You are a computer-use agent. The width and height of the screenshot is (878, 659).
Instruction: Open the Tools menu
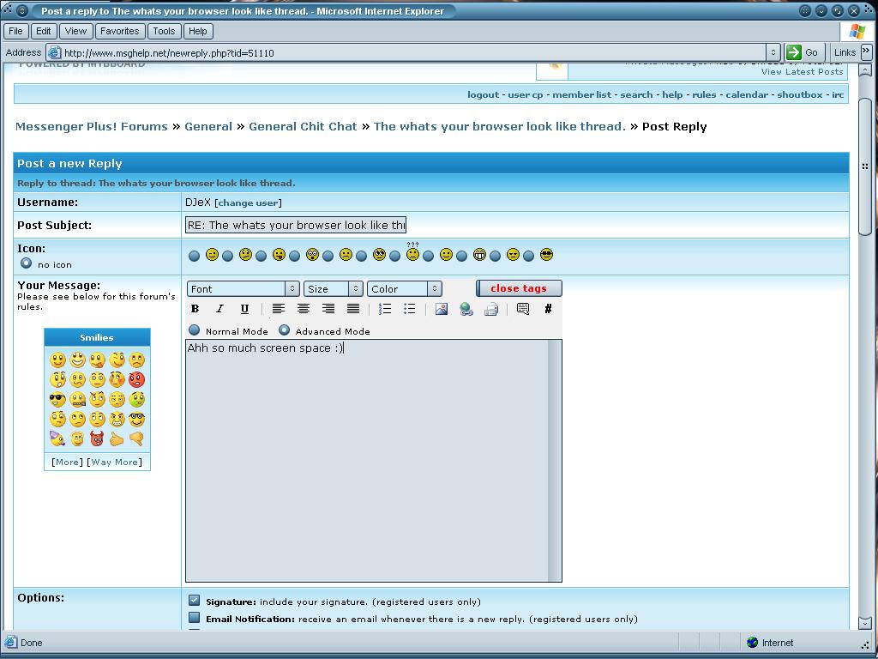coord(164,31)
